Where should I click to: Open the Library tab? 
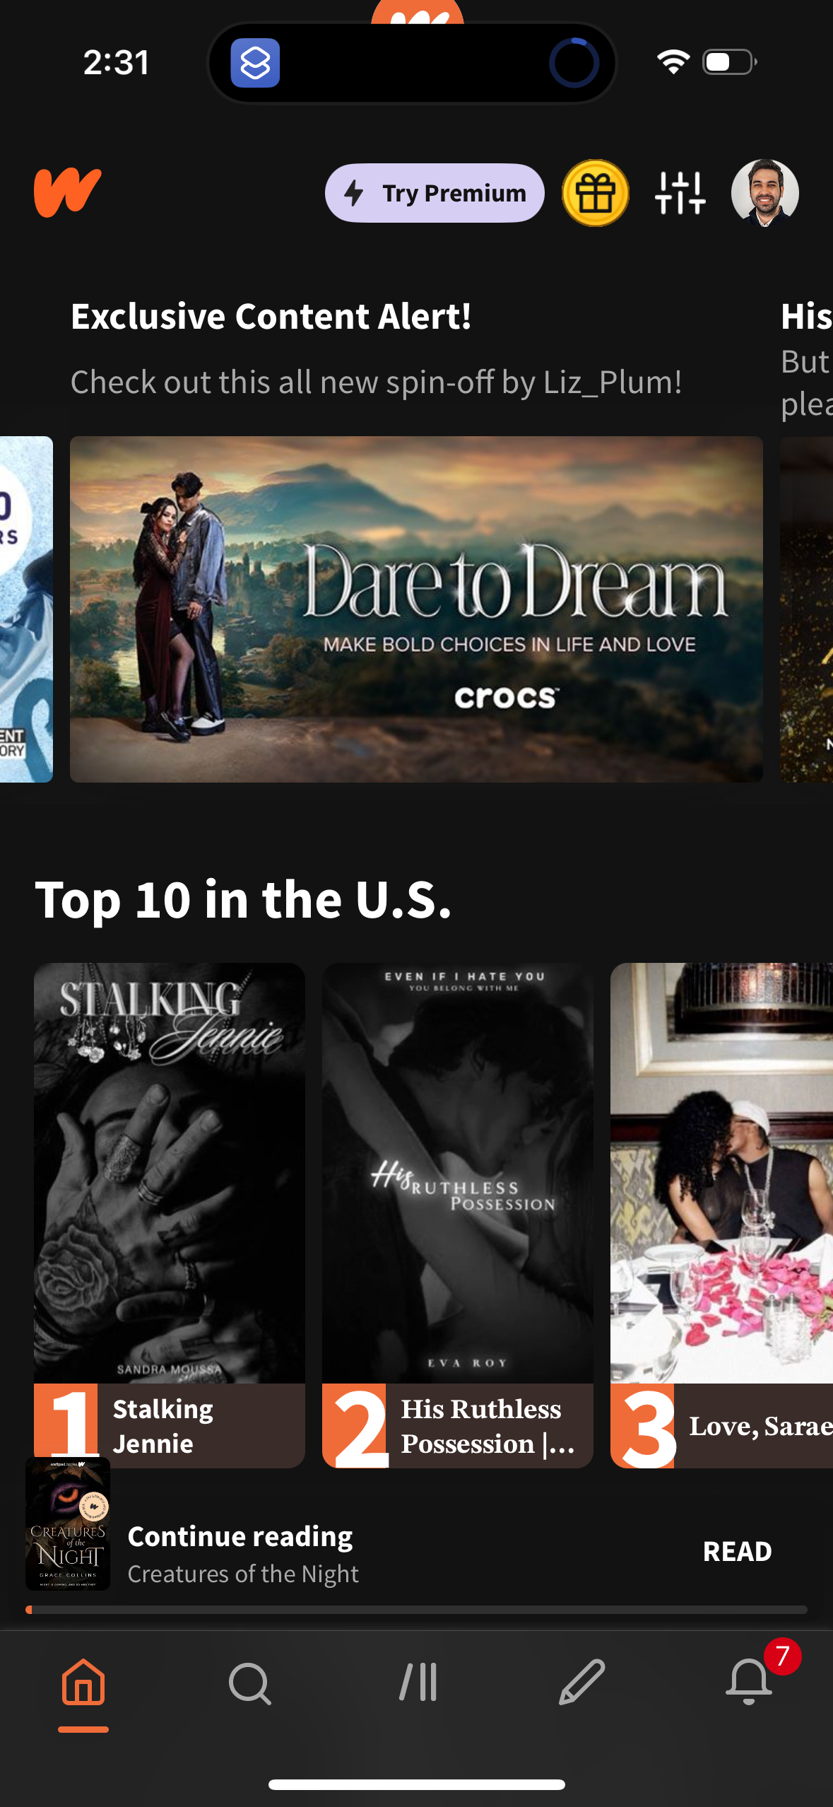tap(418, 1683)
